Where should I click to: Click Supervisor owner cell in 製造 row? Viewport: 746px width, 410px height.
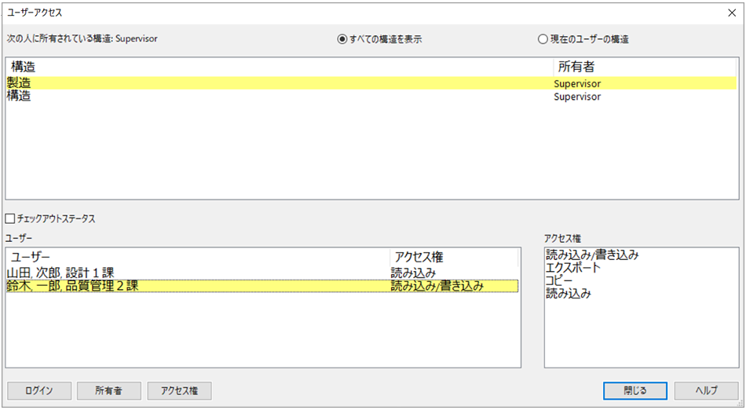tap(577, 84)
